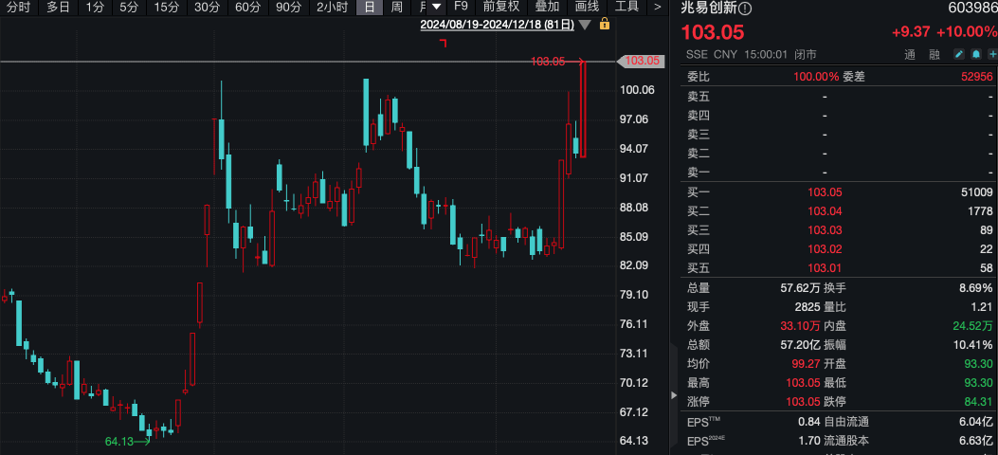
Task: Open the F9 deep info button
Action: coord(461,8)
